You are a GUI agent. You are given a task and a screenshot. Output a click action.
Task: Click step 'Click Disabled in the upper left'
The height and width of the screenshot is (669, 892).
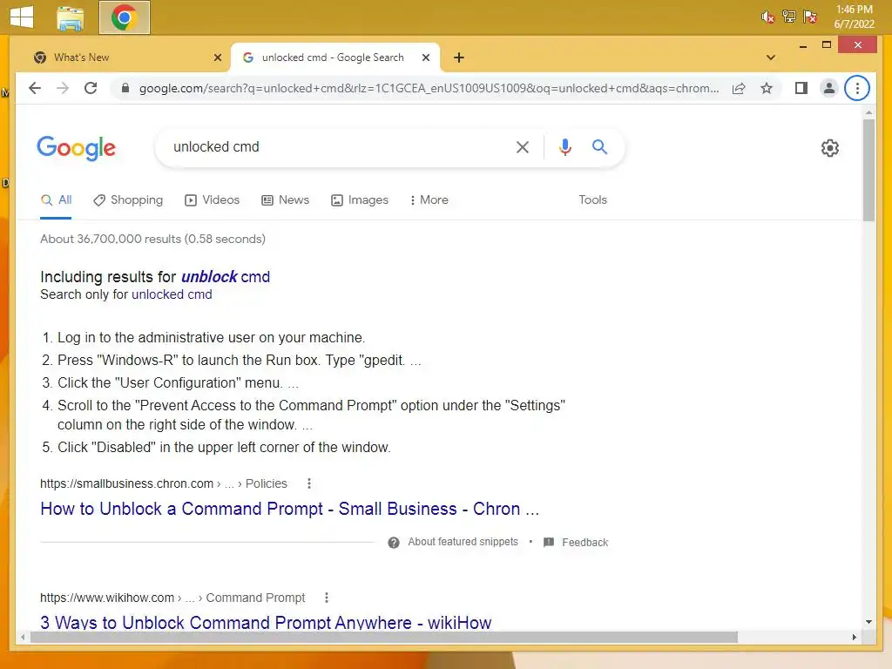pos(224,447)
